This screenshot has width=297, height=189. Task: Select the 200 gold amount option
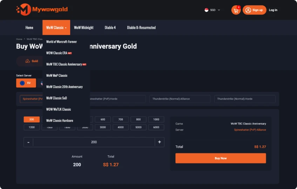pyautogui.click(x=32, y=119)
